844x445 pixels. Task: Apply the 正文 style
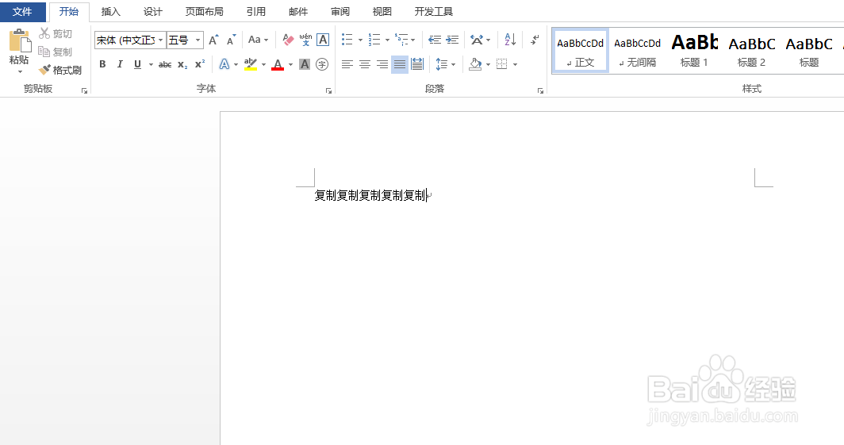581,50
